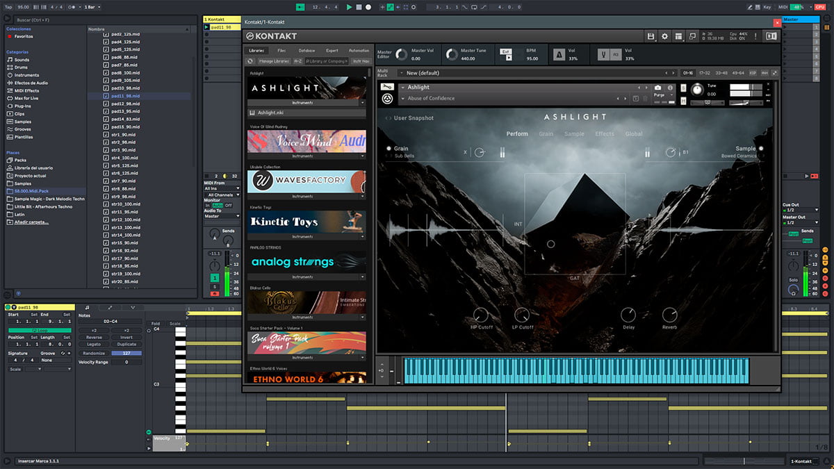This screenshot has height=469, width=834.
Task: Stop playback in Ableton transport bar
Action: pyautogui.click(x=359, y=7)
